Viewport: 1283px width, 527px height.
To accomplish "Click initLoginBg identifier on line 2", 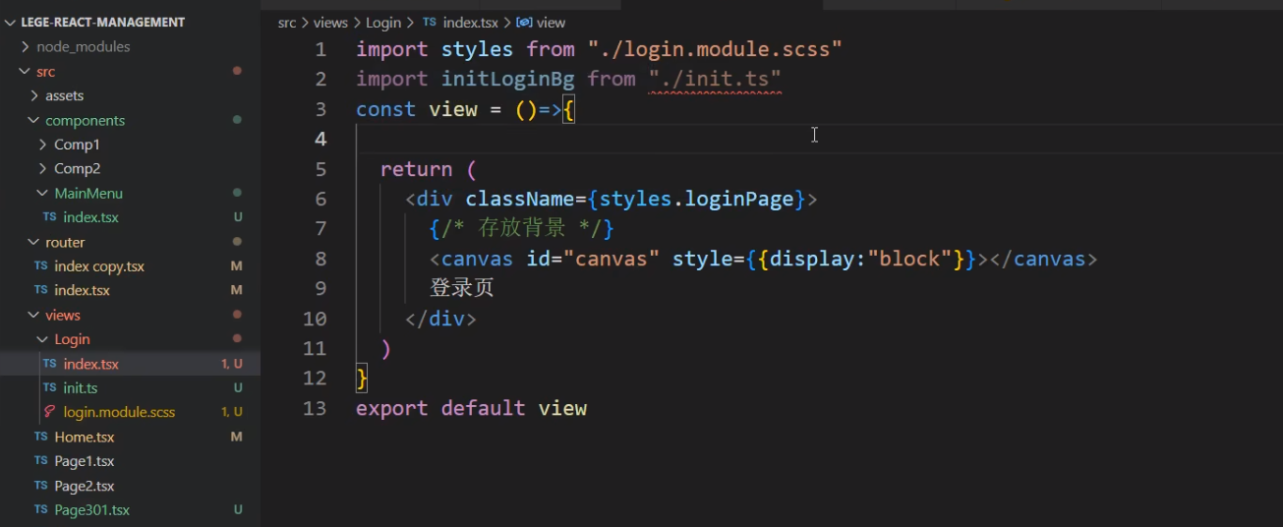I will (507, 79).
